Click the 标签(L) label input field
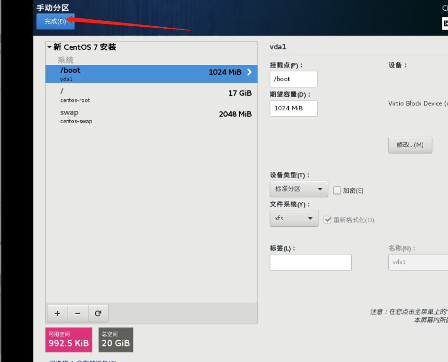 click(310, 262)
